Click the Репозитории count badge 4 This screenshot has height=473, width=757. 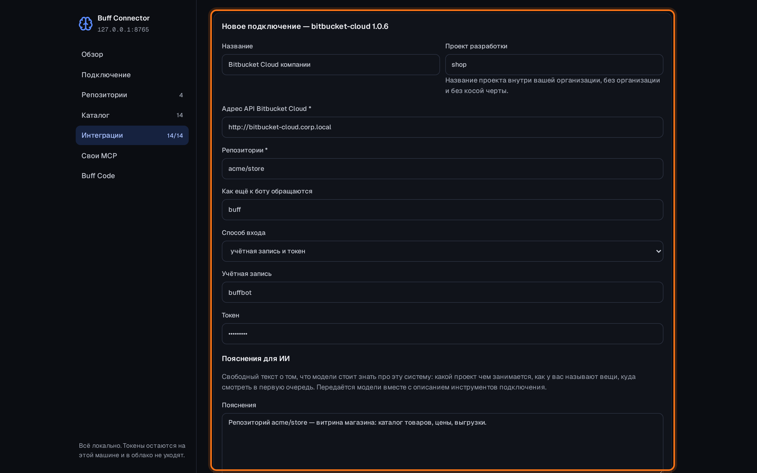click(181, 95)
